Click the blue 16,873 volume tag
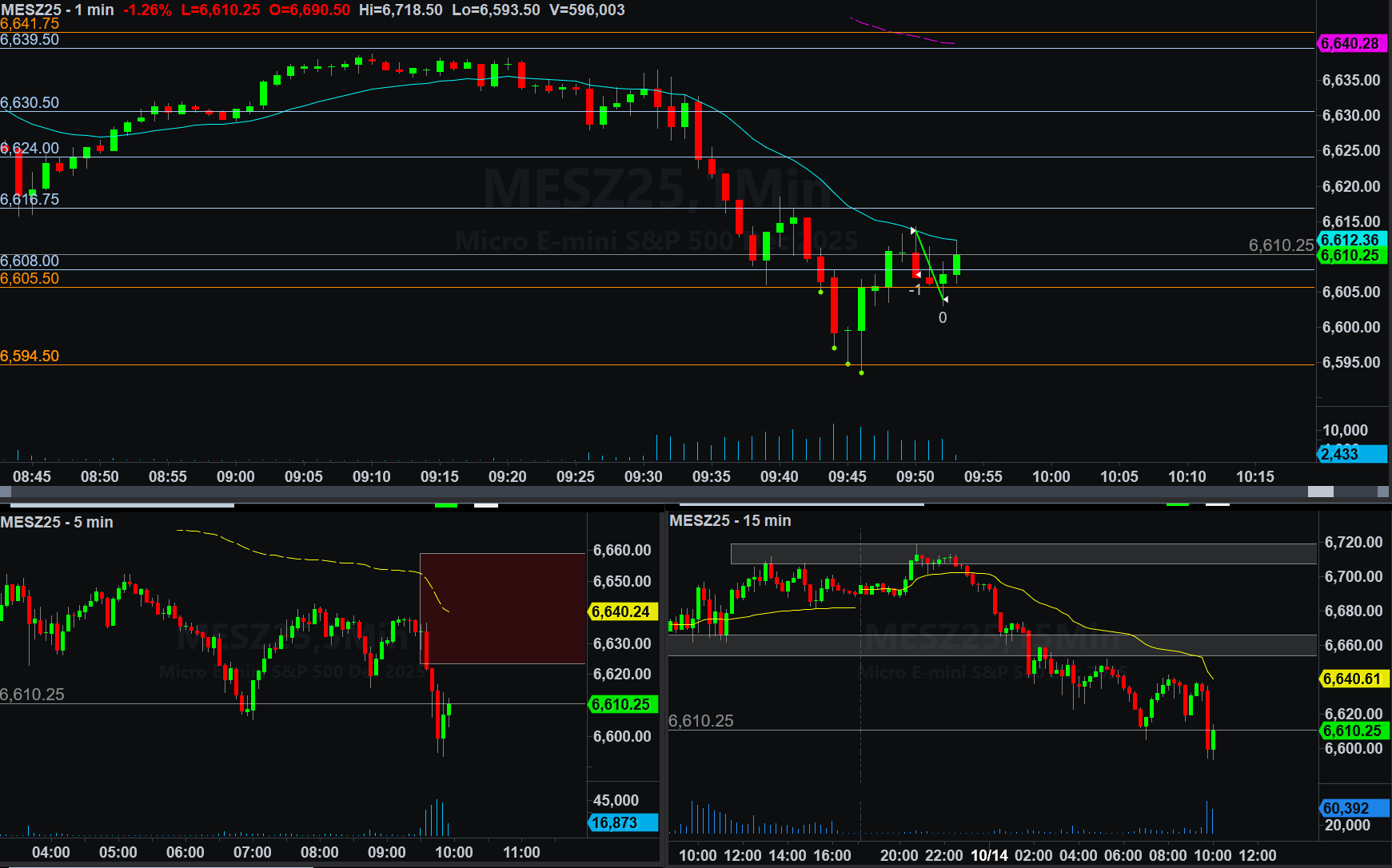The image size is (1392, 868). (x=622, y=822)
